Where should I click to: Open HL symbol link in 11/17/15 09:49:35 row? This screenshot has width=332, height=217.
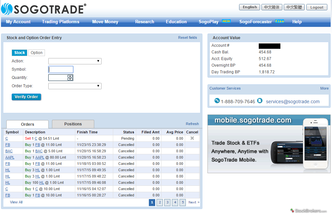[8, 170]
